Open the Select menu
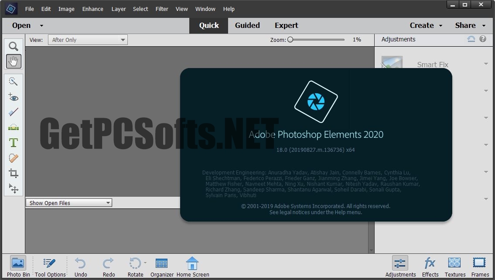Screen dimensions: 495x280 pos(140,9)
